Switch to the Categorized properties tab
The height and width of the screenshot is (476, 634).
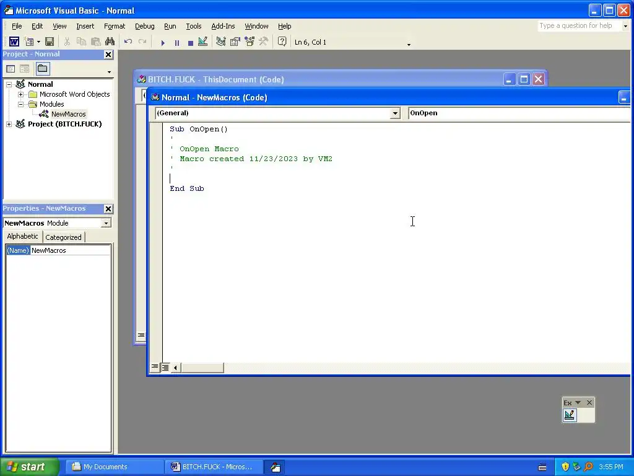63,237
